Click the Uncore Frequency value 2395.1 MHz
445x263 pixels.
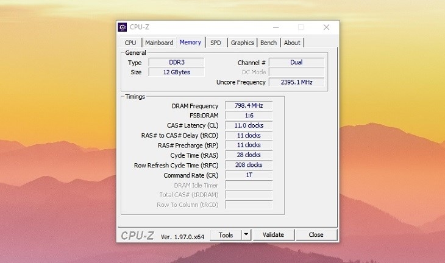[296, 82]
